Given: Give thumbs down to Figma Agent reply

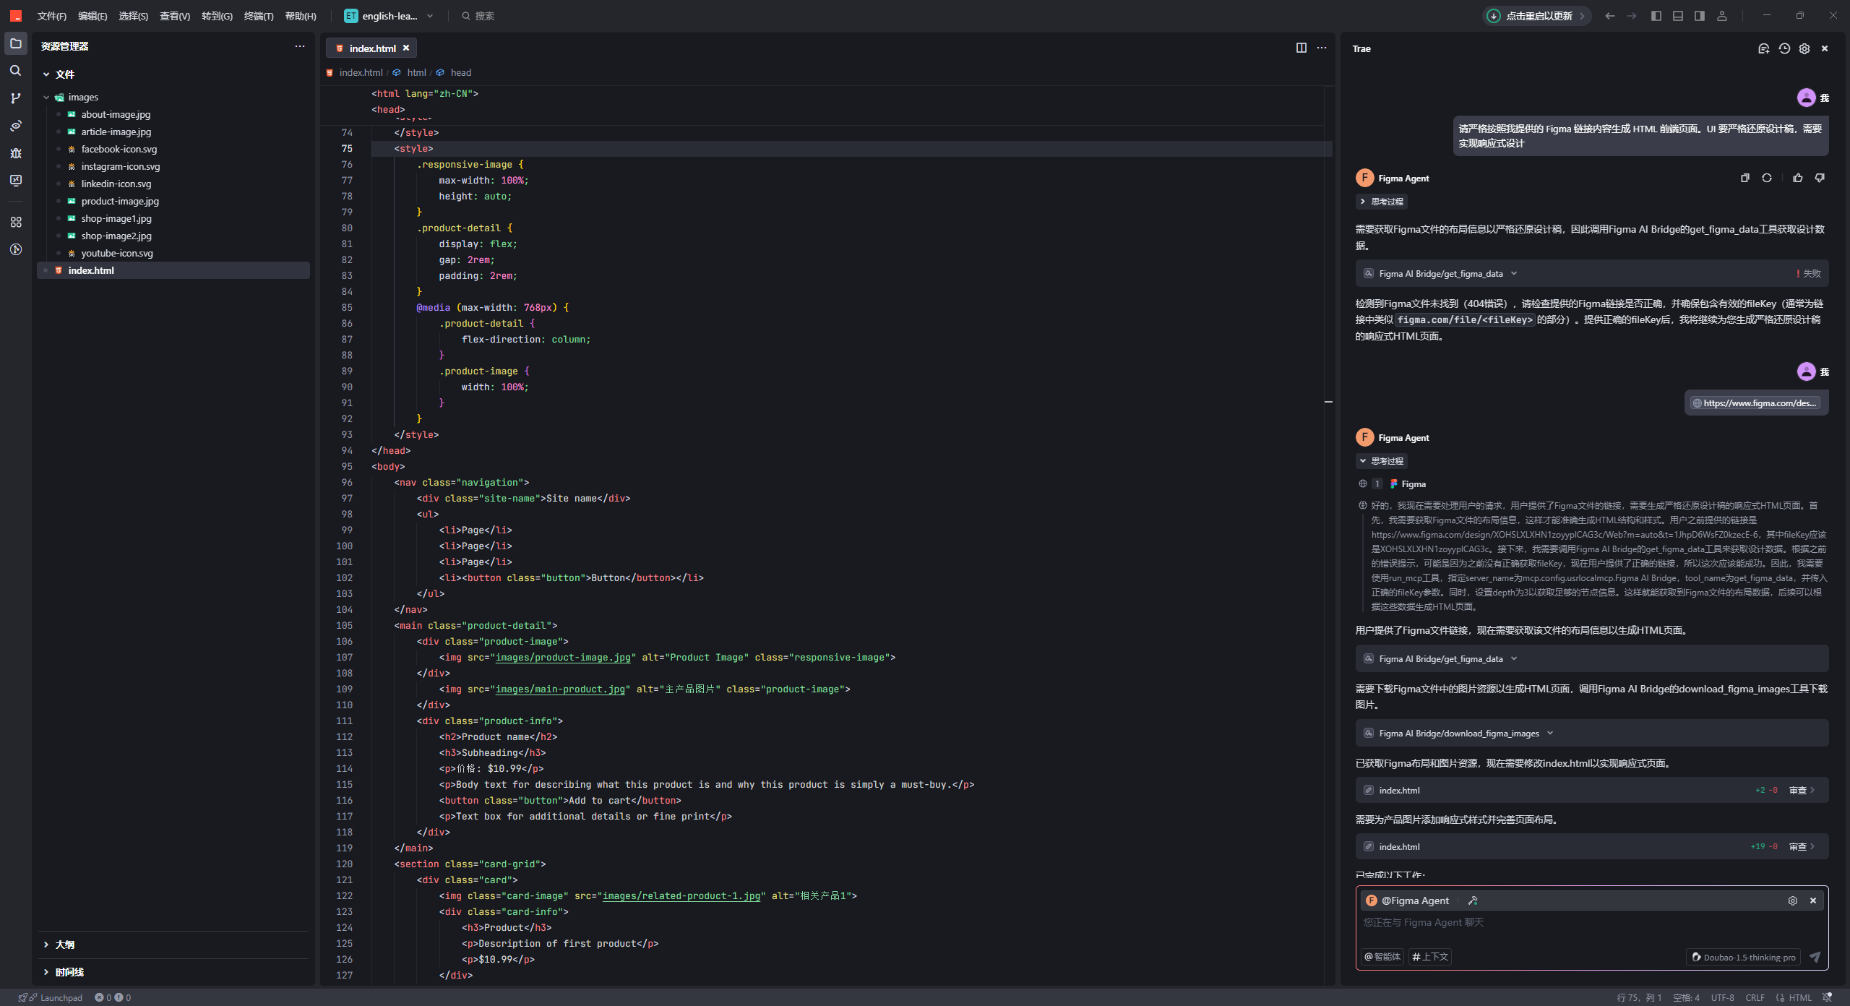Looking at the screenshot, I should pos(1820,178).
